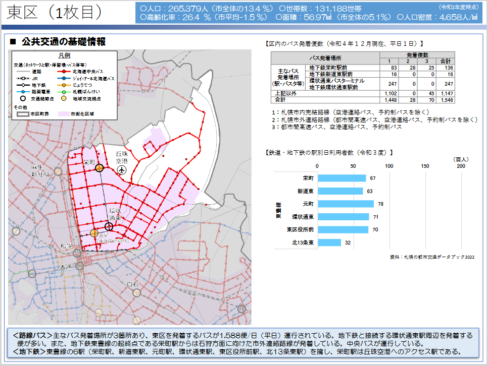
Task: Select the 地下鉄 (subway) line symbol in legend
Action: pyautogui.click(x=23, y=85)
